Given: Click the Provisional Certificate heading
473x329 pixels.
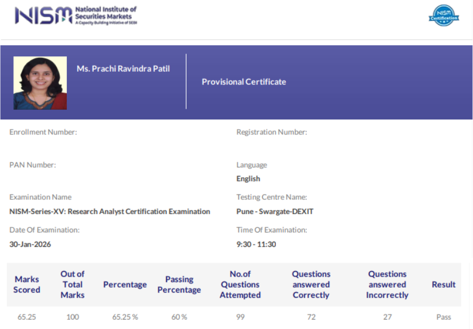Looking at the screenshot, I should [244, 82].
